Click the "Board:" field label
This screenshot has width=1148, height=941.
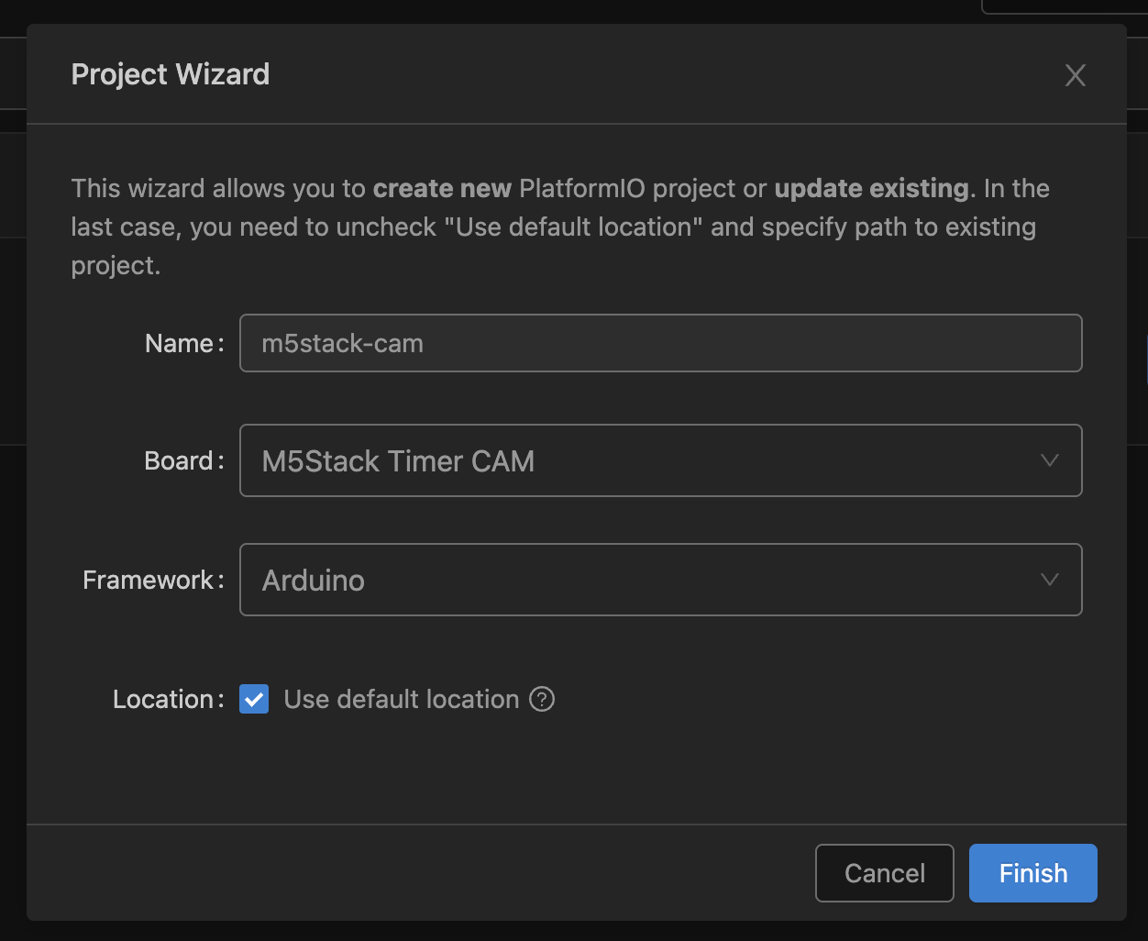coord(184,460)
